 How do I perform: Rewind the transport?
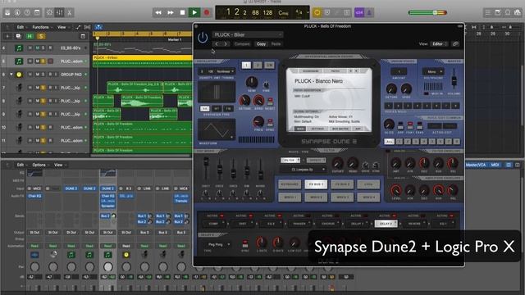pyautogui.click(x=158, y=13)
